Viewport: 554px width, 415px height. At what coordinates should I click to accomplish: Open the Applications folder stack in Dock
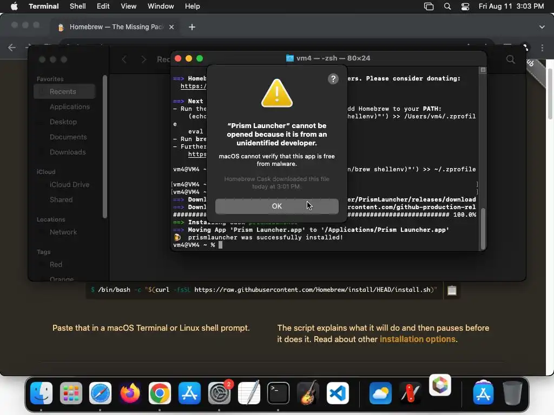[483, 392]
